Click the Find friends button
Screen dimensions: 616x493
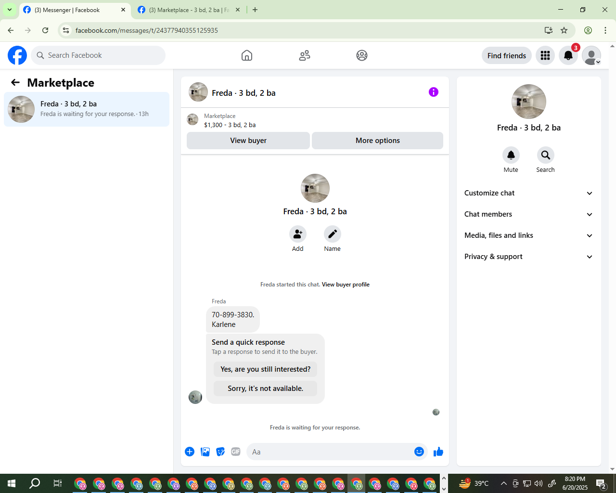click(x=507, y=55)
